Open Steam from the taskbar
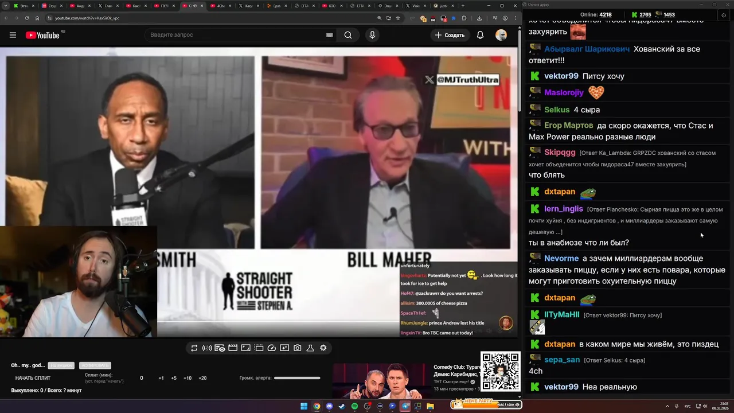 point(342,406)
